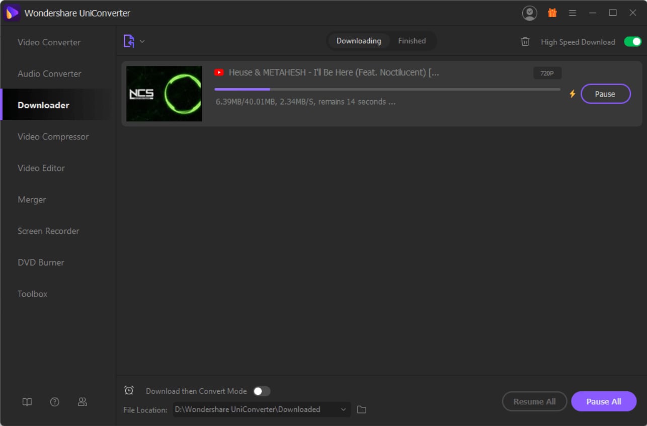
Task: Close the UniConverter window
Action: tap(633, 13)
